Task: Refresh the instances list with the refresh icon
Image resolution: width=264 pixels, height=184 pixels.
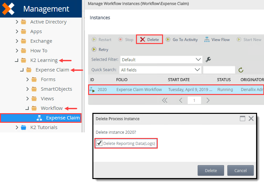Action: click(x=241, y=70)
